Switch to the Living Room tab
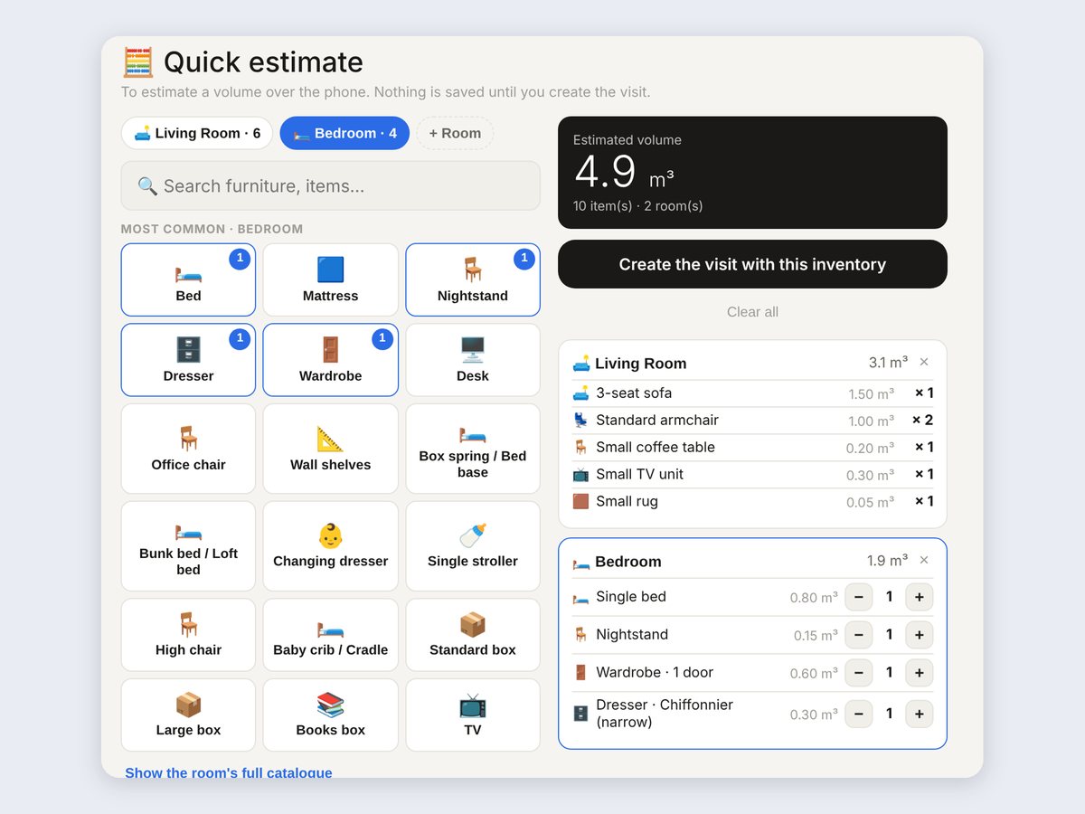The height and width of the screenshot is (814, 1085). (197, 133)
